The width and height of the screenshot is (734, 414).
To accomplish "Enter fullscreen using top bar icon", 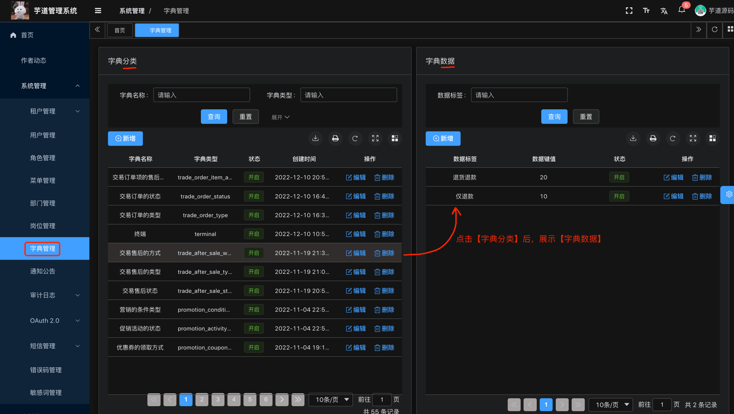I will tap(629, 10).
